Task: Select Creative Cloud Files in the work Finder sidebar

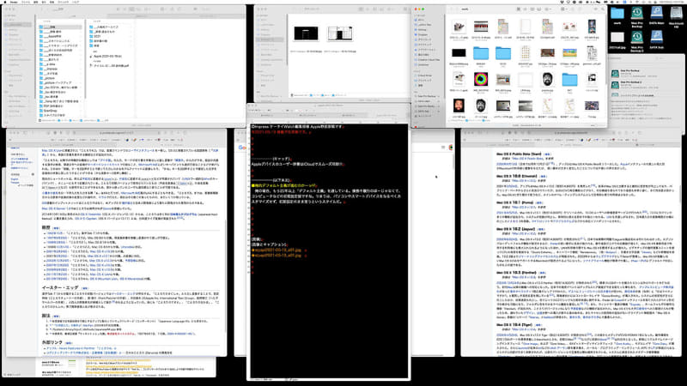Action: point(426,60)
